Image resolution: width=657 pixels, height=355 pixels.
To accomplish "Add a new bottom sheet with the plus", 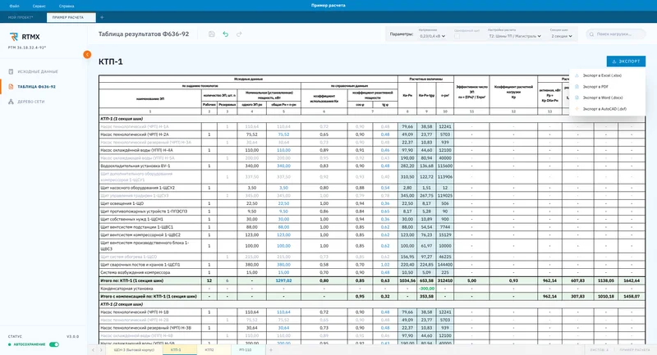I will (271, 350).
